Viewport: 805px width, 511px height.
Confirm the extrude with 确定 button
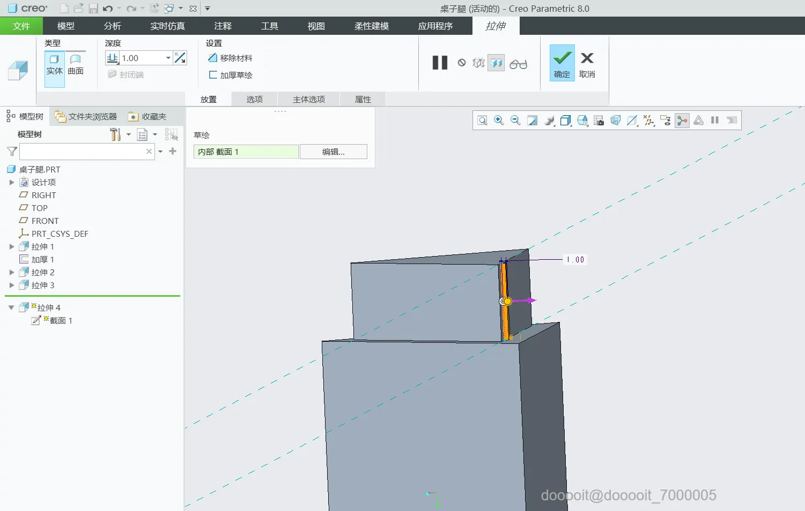(562, 63)
